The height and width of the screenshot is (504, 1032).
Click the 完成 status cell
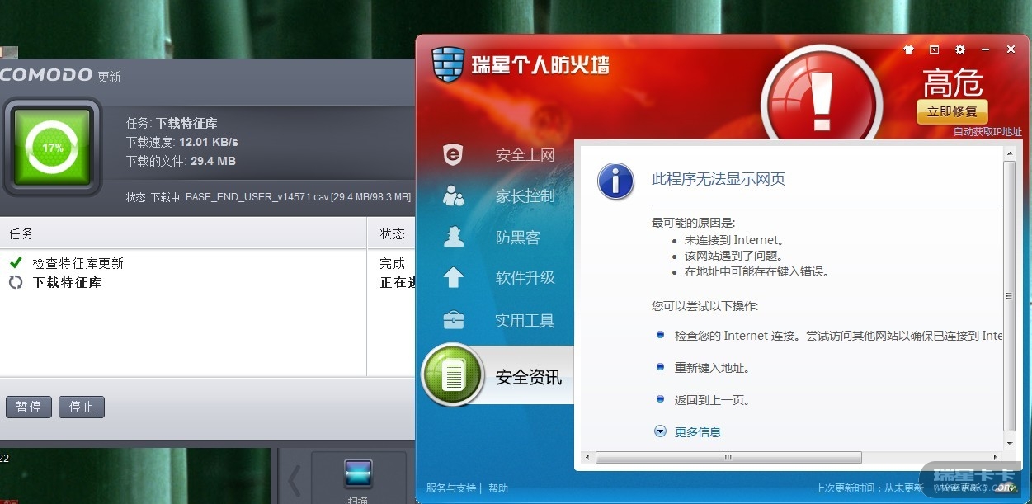(x=393, y=263)
